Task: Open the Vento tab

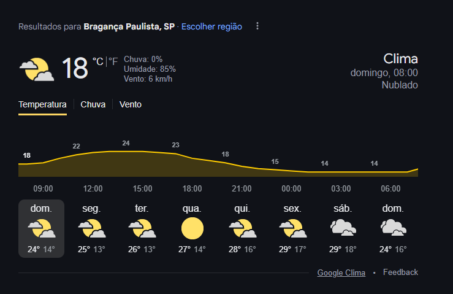Action: click(131, 104)
